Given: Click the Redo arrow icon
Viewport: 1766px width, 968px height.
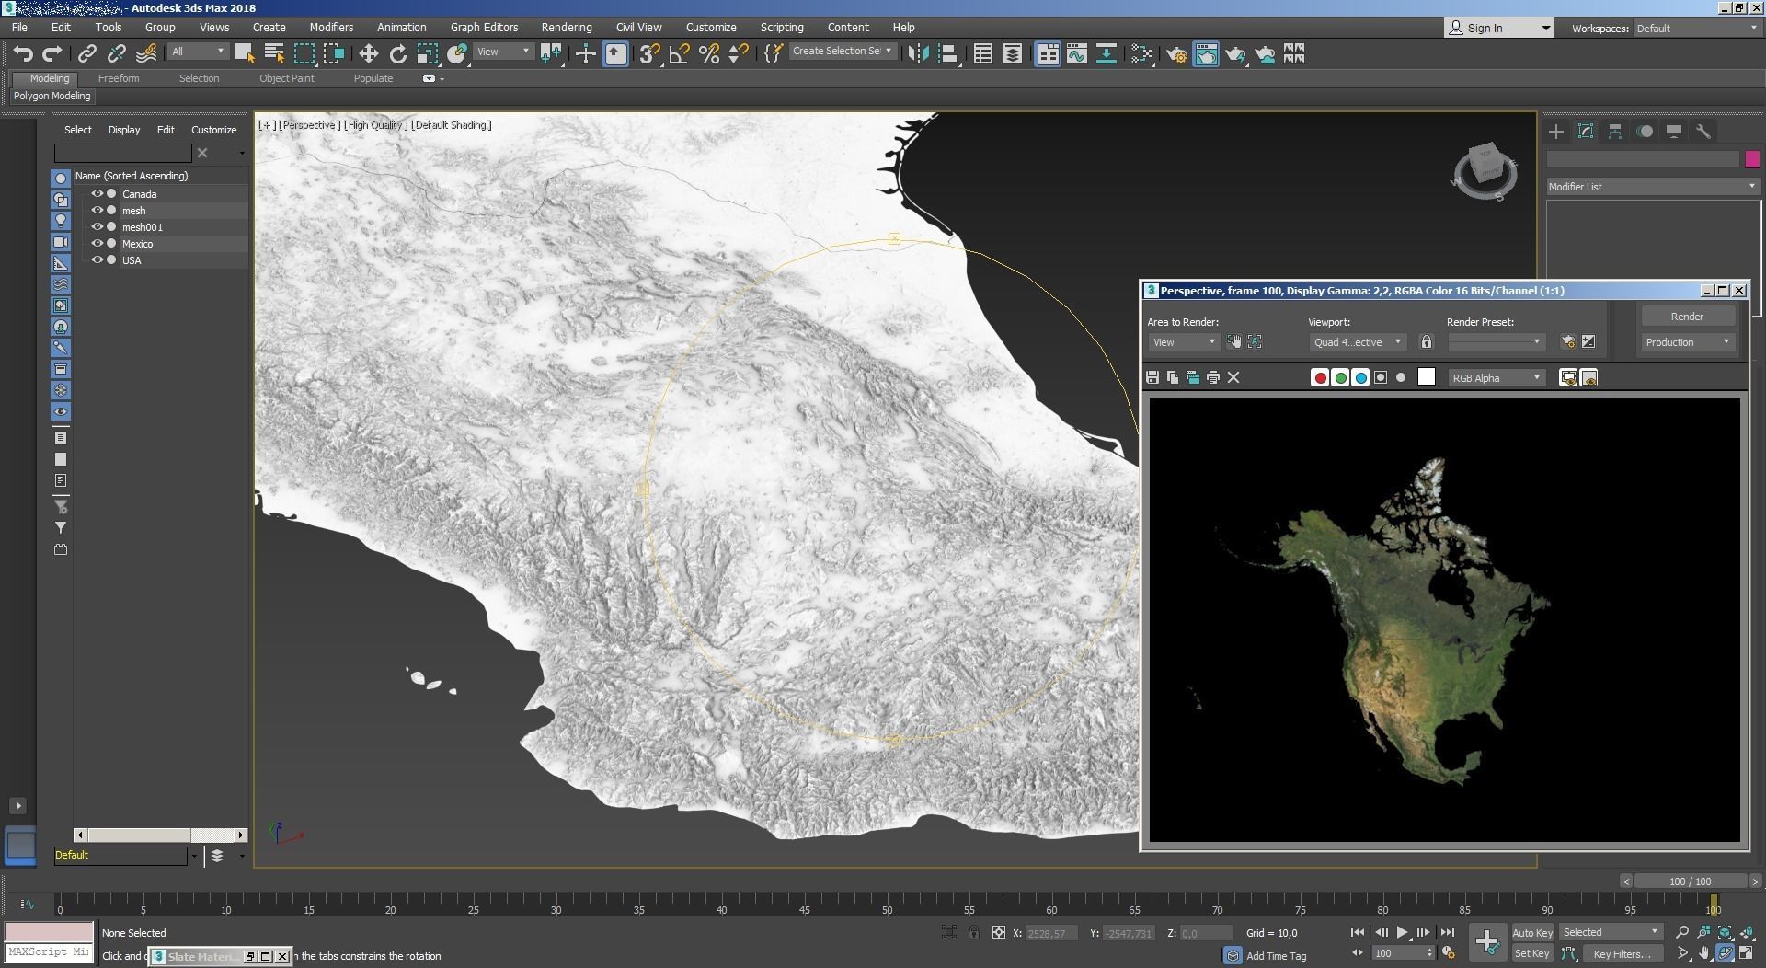Looking at the screenshot, I should (52, 54).
